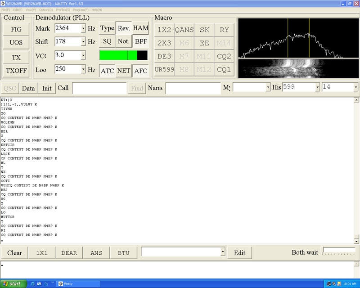Open the Edit(E) menu
This screenshot has width=360, height=288.
click(x=18, y=10)
